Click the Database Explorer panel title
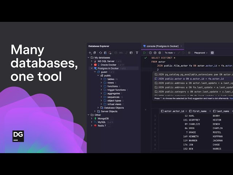Viewport: 233px width, 175px height. click(x=99, y=46)
